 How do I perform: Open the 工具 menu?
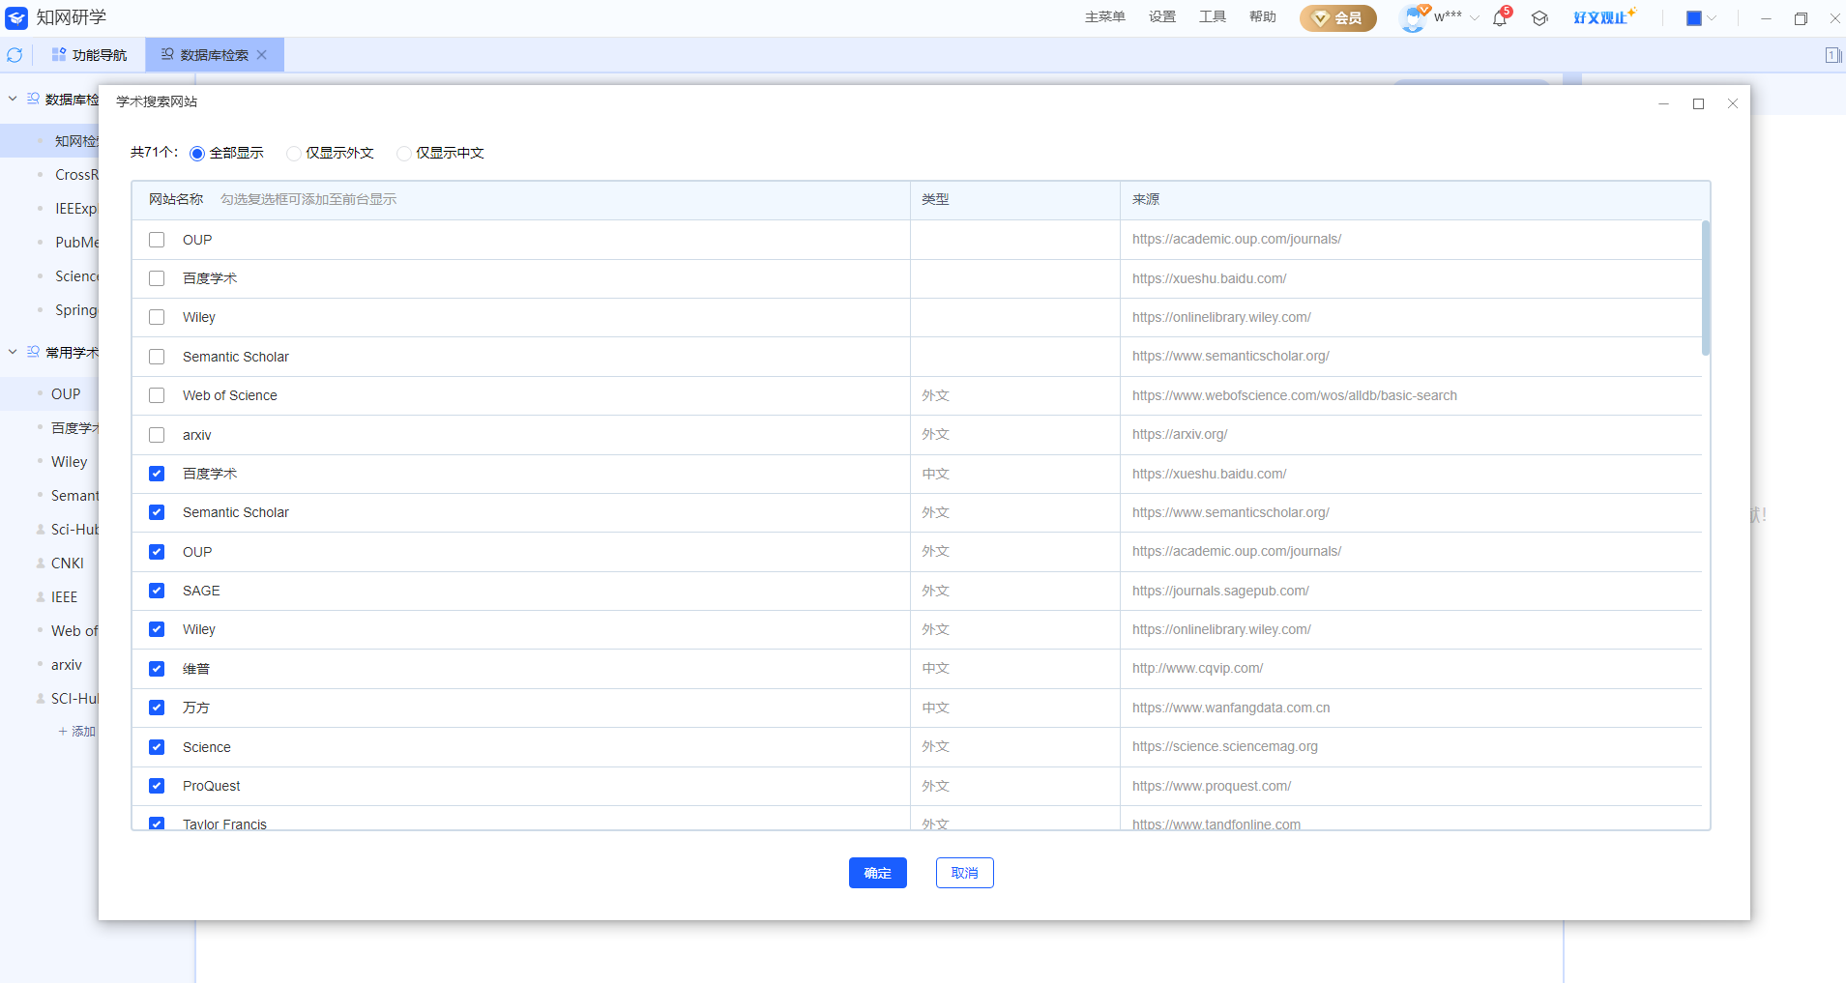[1212, 17]
